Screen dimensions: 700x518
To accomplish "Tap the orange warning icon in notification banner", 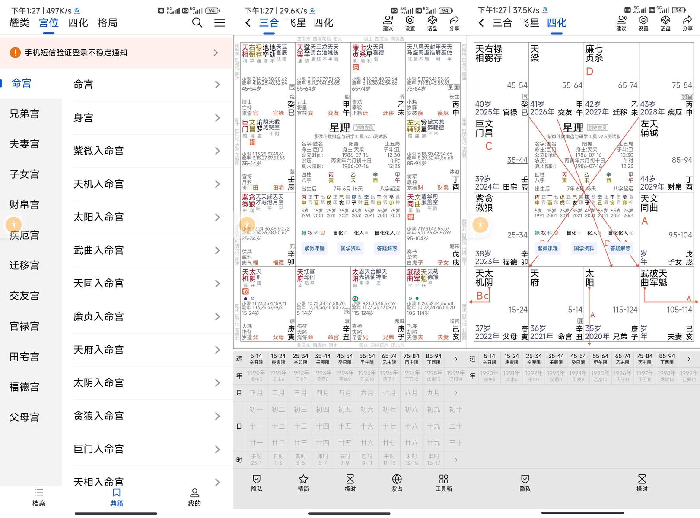I will coord(15,53).
